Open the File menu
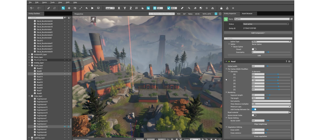The image size is (321, 140). [30, 2]
